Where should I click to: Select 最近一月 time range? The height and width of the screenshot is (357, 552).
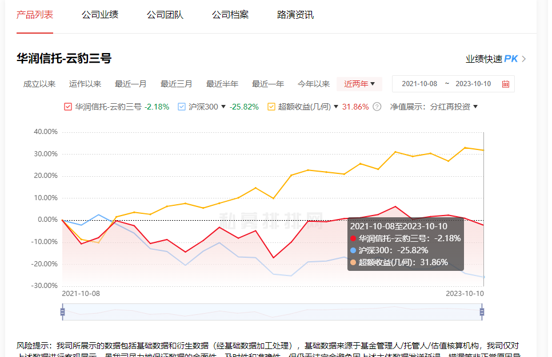(131, 84)
